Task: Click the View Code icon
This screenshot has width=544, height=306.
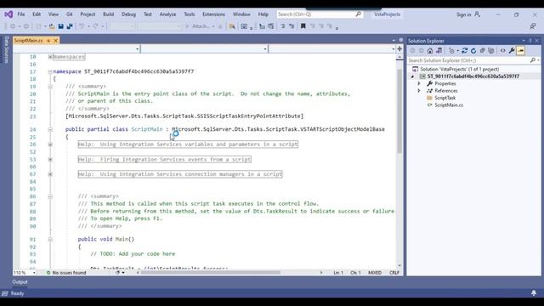Action: click(x=503, y=51)
